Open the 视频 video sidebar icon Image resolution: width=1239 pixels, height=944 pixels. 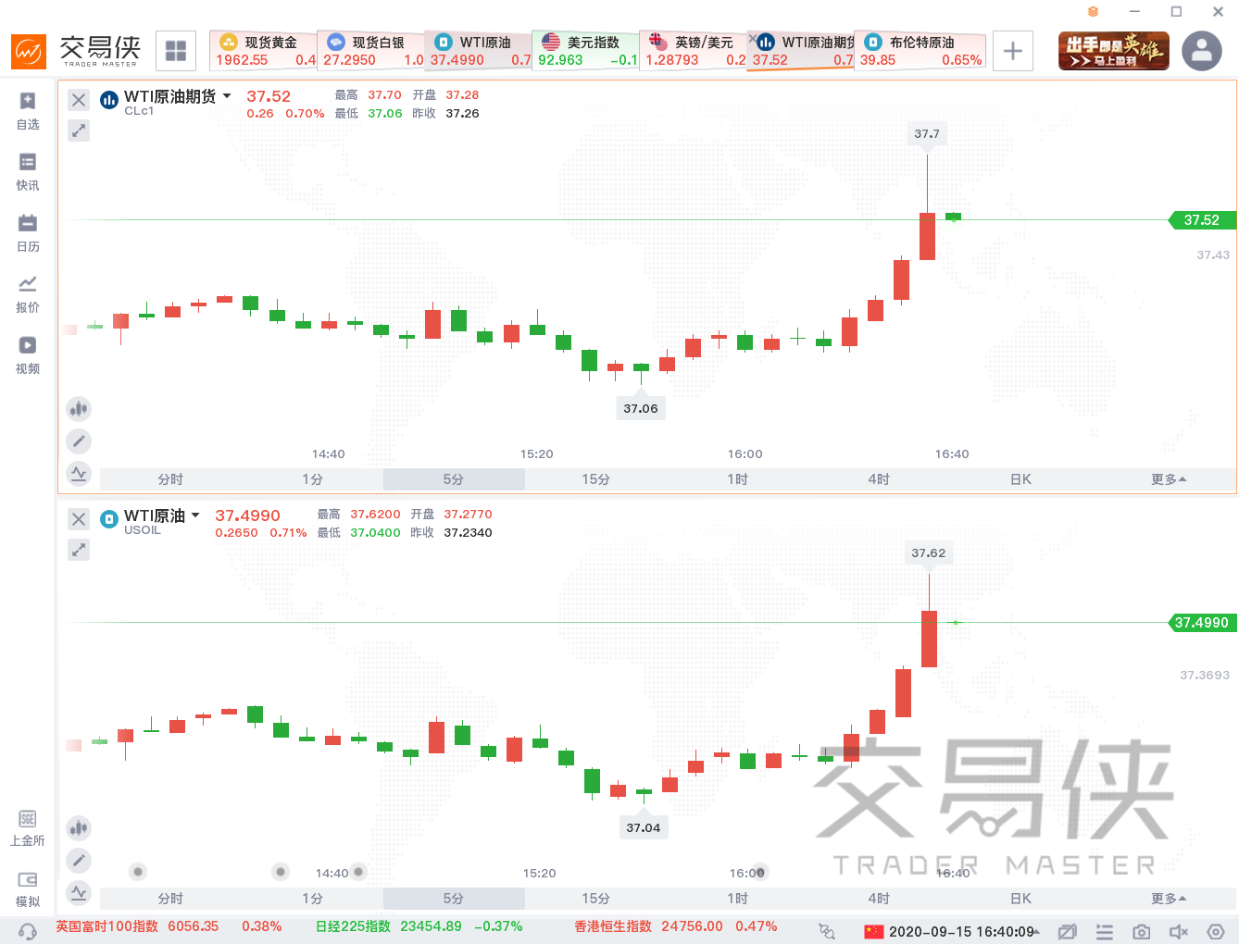[x=28, y=354]
